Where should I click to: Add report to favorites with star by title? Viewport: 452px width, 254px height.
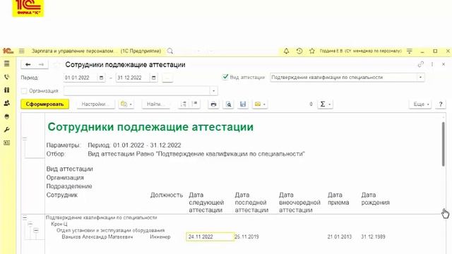[x=56, y=65]
